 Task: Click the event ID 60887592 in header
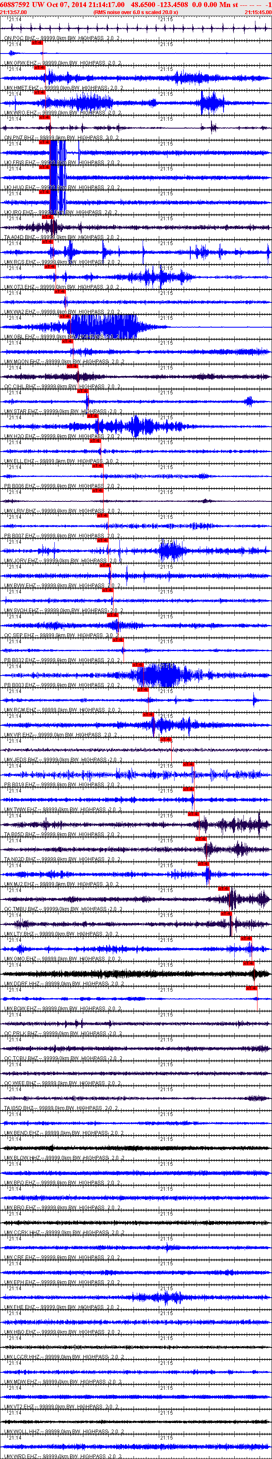click(x=15, y=5)
